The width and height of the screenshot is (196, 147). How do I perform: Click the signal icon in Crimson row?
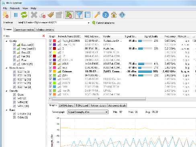click(x=59, y=71)
